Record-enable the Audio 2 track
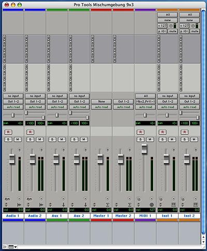 pyautogui.click(x=30, y=132)
